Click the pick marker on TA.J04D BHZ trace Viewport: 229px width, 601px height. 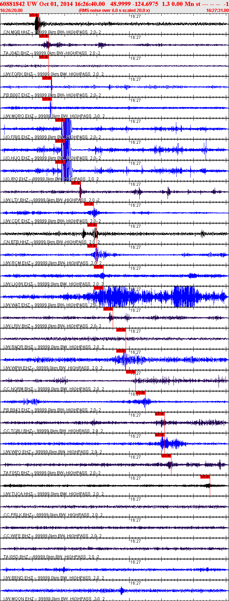tap(44, 36)
